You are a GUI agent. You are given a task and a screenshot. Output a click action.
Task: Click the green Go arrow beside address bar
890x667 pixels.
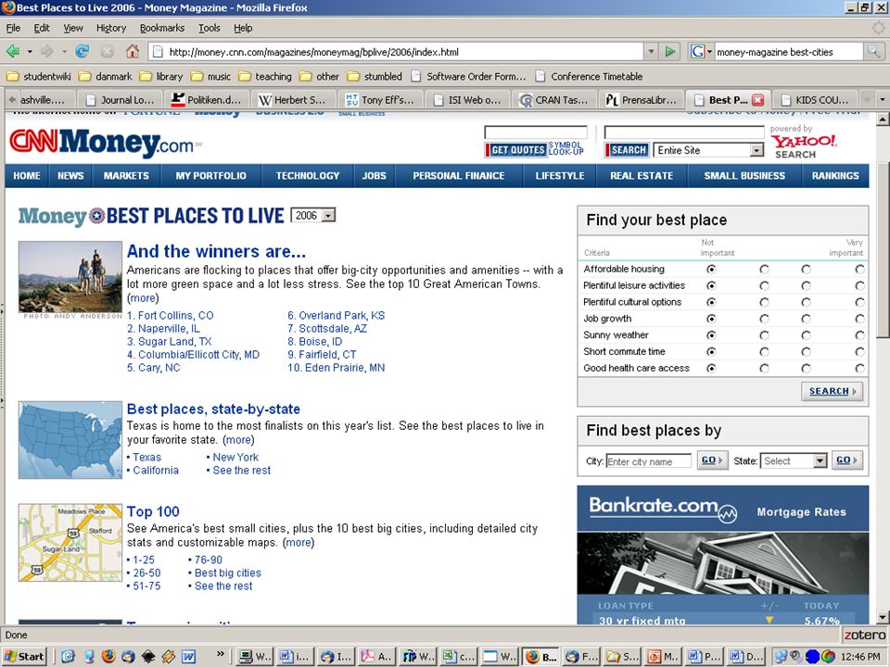(670, 52)
